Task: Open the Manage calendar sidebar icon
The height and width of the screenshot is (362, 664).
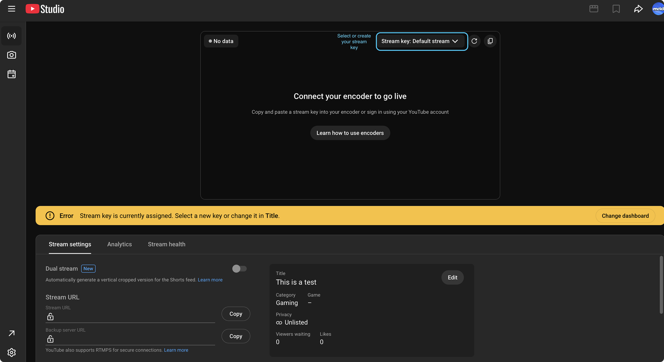Action: tap(12, 74)
